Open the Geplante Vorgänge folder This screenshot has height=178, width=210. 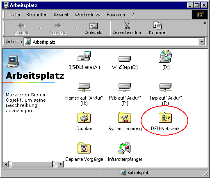coord(84,148)
